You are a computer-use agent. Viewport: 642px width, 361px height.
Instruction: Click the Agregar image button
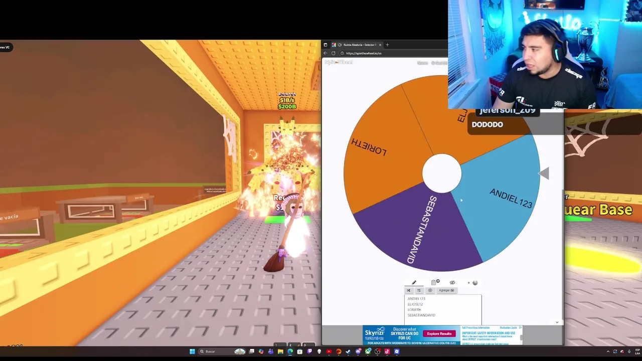pyautogui.click(x=446, y=290)
